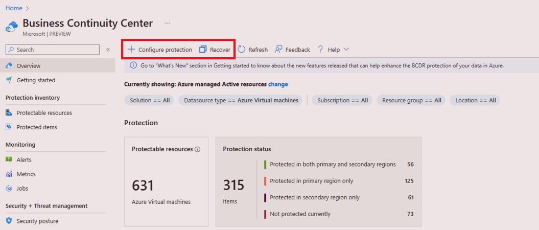Click the Recover icon in toolbar
The height and width of the screenshot is (230, 539).
(x=203, y=50)
